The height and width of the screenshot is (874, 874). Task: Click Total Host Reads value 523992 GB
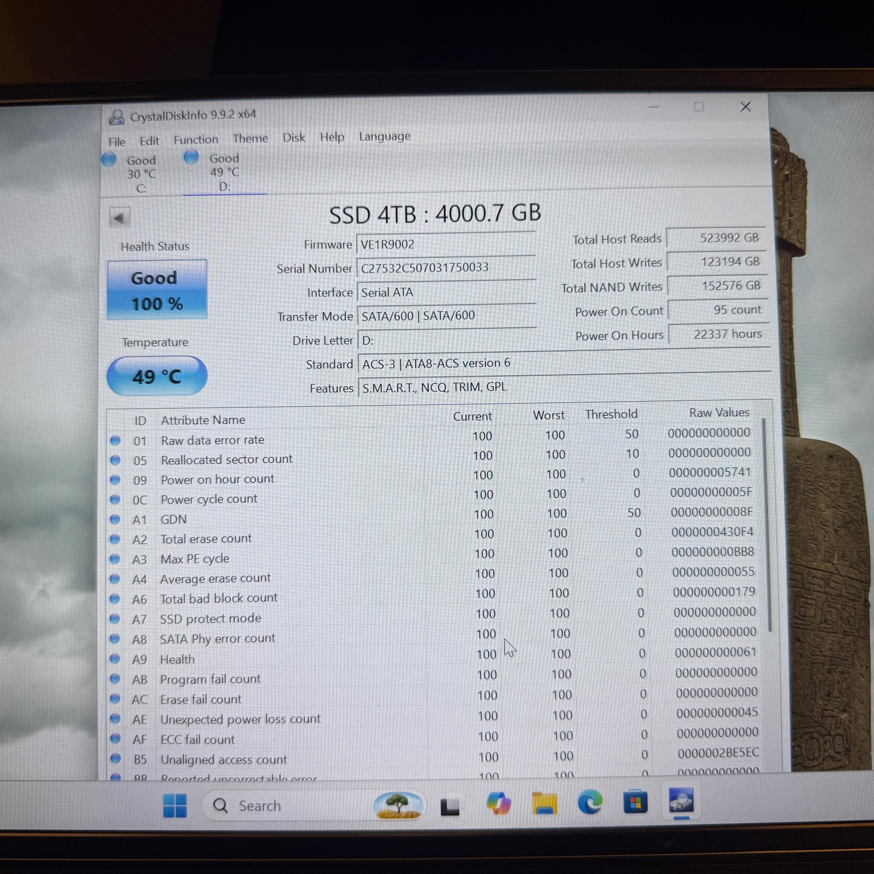[x=716, y=238]
